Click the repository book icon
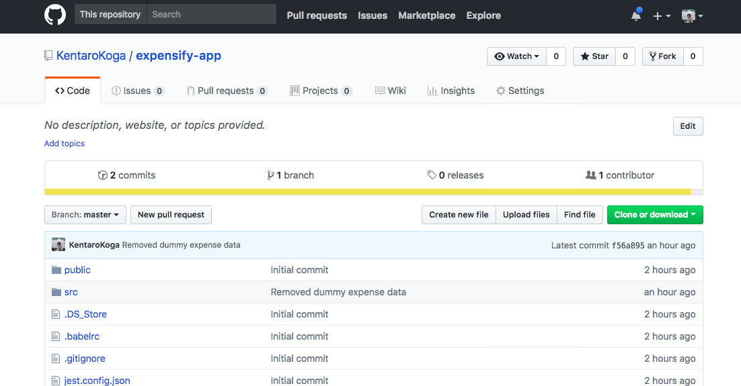741x386 pixels. (x=48, y=56)
